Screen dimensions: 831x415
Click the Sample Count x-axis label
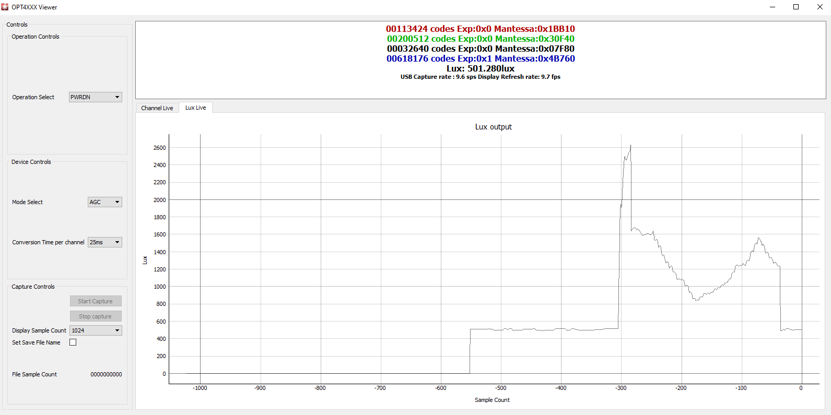[492, 400]
